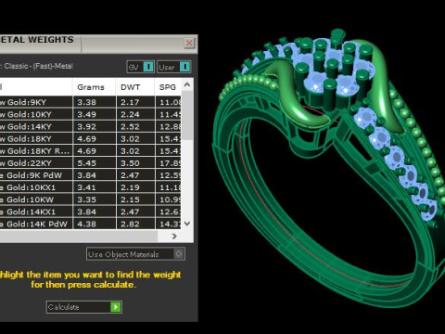Image resolution: width=445 pixels, height=334 pixels.
Task: Click the 4.38 grams value
Action: [x=86, y=224]
